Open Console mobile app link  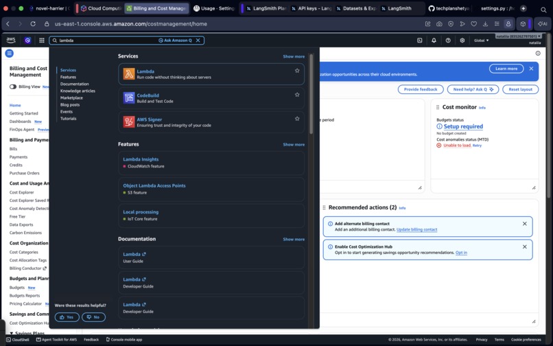tap(123, 340)
